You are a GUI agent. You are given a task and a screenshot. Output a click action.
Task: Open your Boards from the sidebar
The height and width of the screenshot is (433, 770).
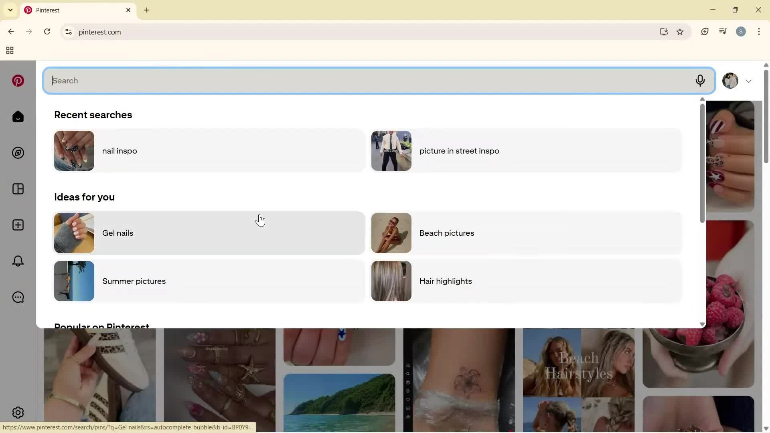[x=18, y=189]
